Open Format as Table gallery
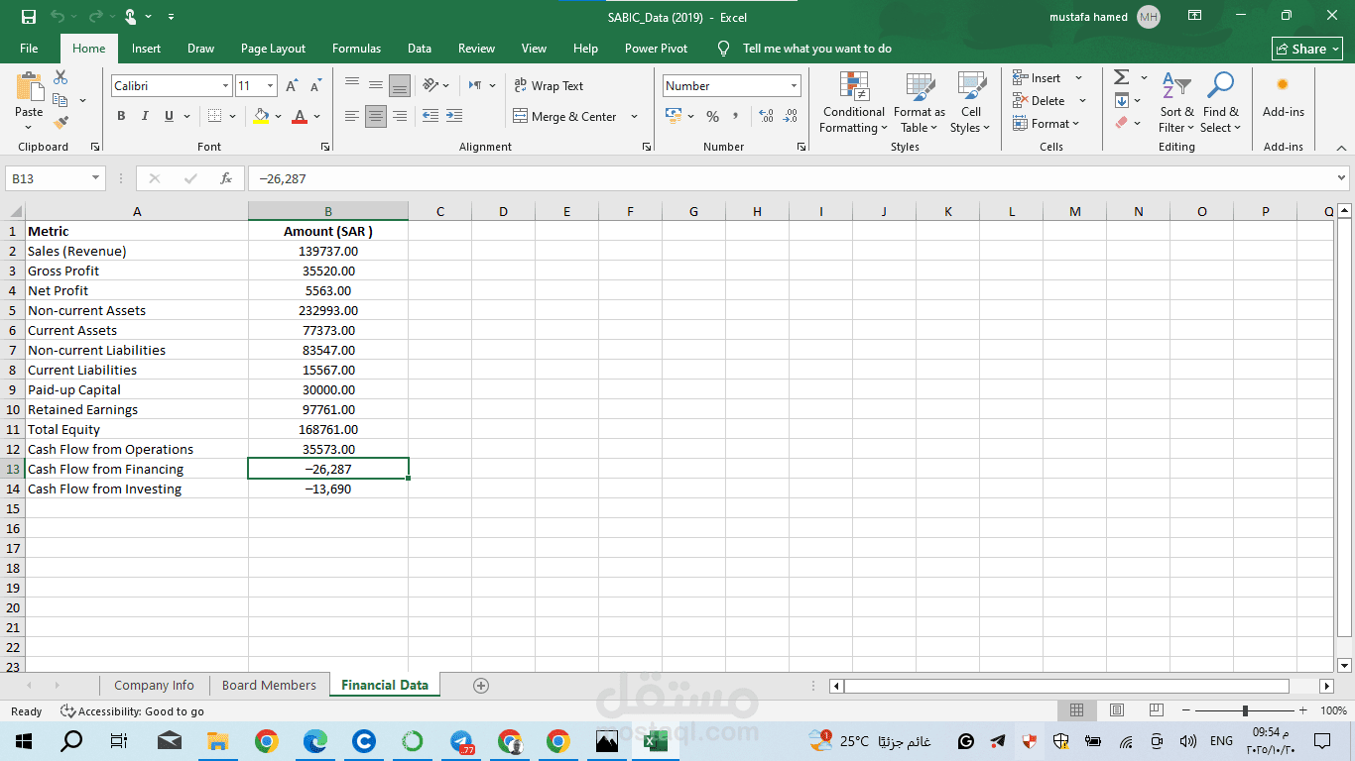This screenshot has height=761, width=1355. pos(920,102)
